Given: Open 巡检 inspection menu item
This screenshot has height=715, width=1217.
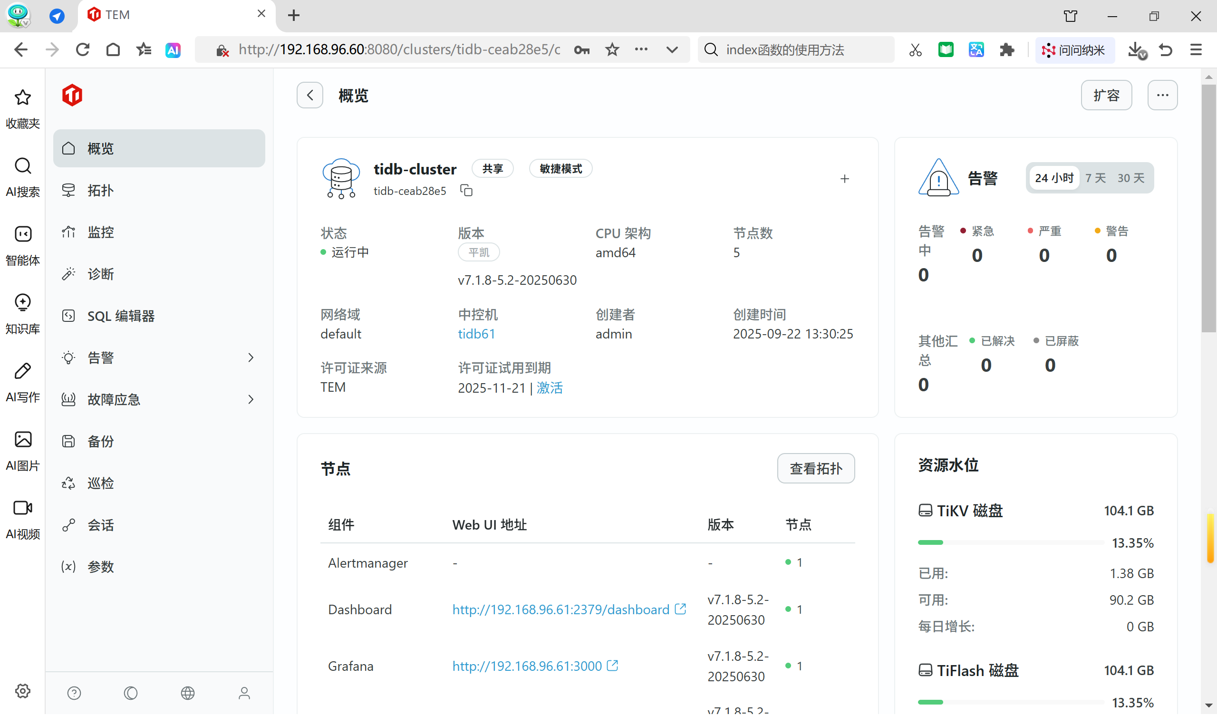Looking at the screenshot, I should (159, 483).
